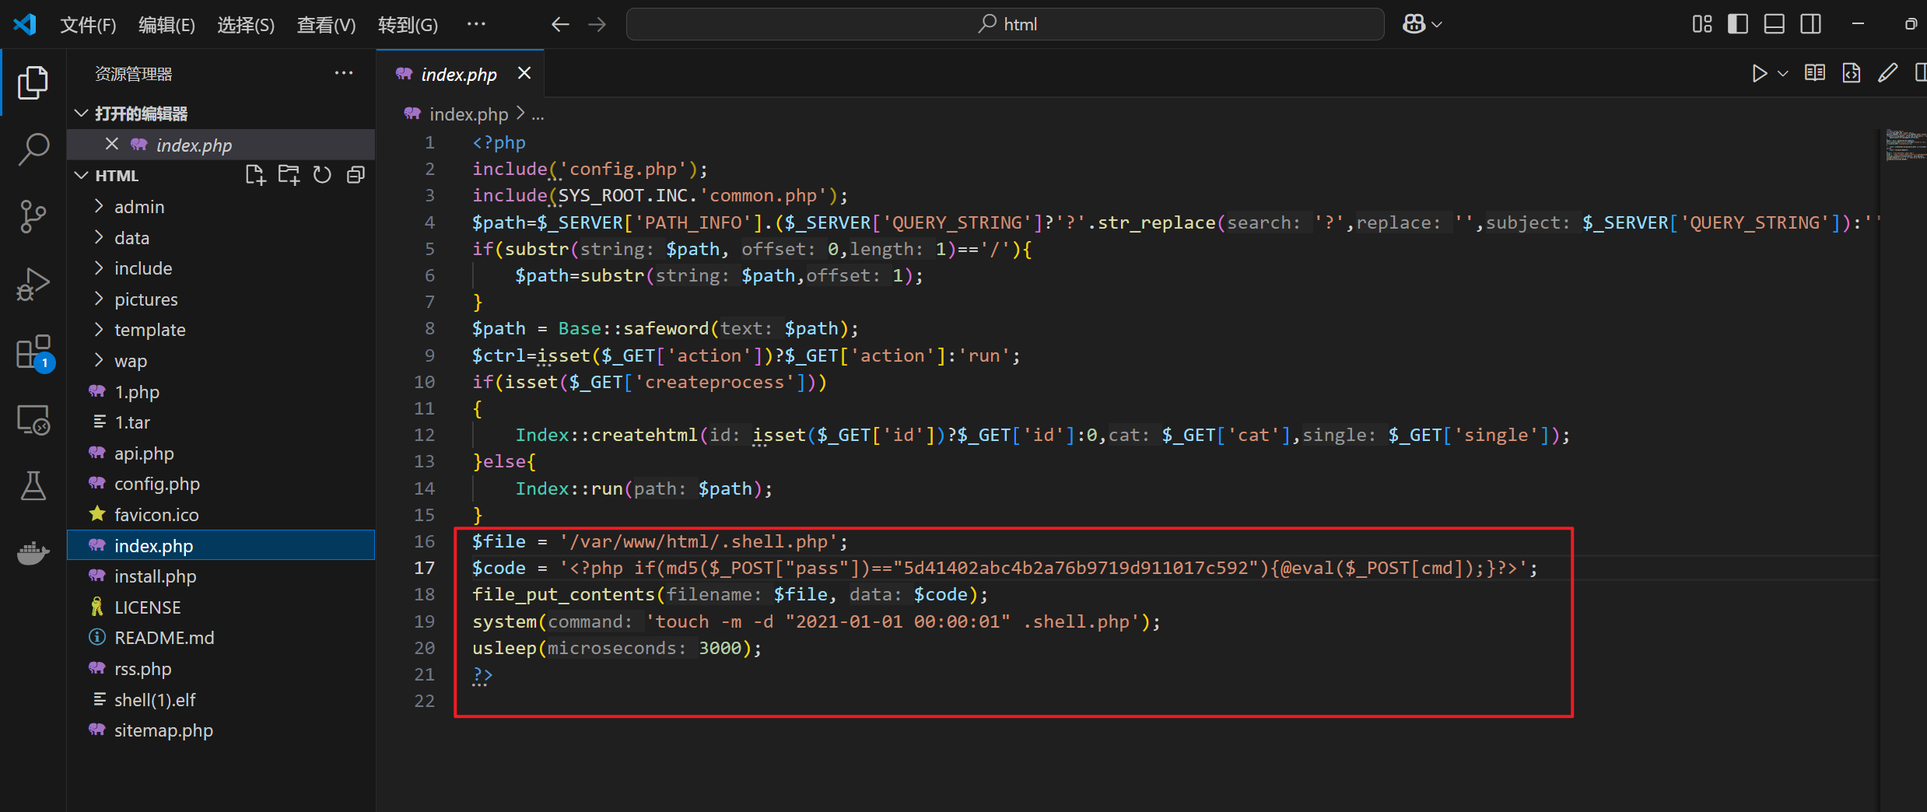Open LICENSE file in explorer

(x=221, y=607)
